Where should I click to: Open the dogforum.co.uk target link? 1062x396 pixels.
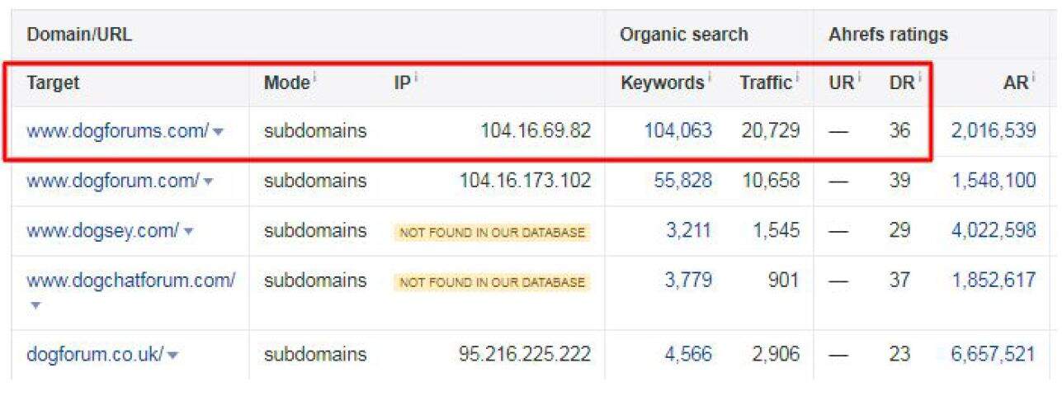pyautogui.click(x=95, y=355)
